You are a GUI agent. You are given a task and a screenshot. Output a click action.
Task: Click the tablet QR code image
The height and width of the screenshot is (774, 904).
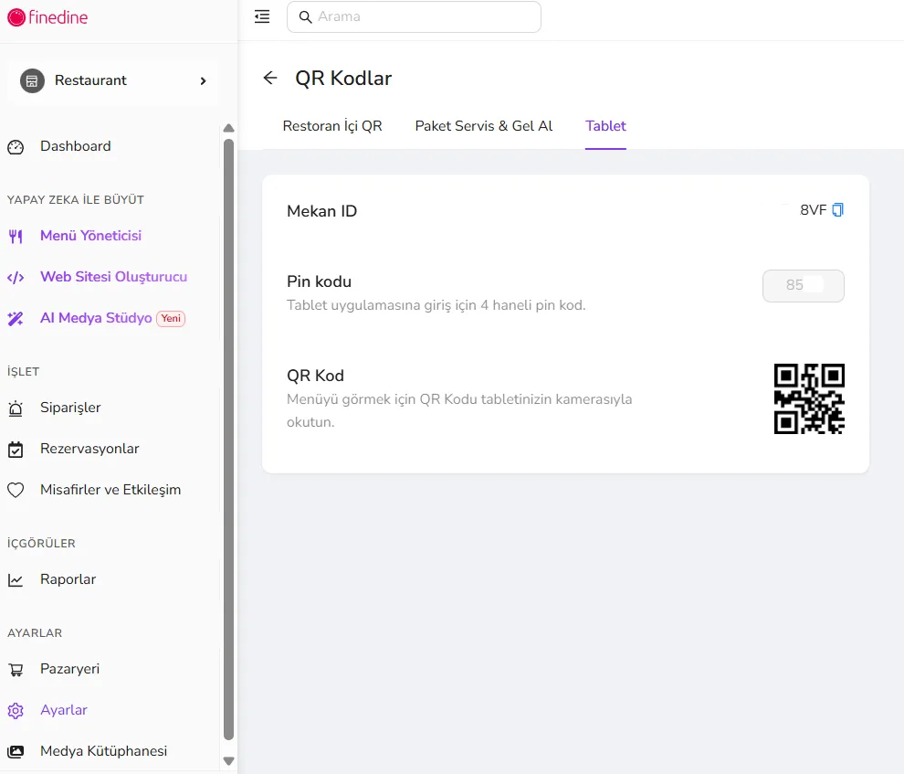tap(809, 398)
